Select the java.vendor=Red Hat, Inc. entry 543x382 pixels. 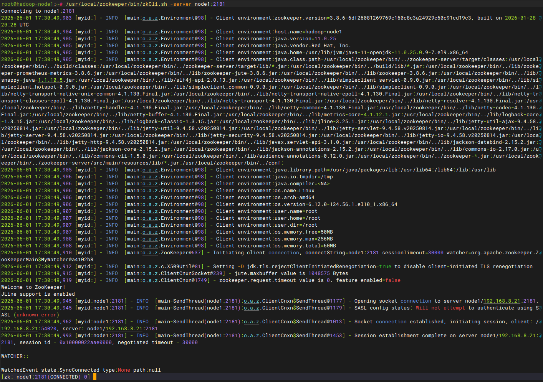(x=313, y=46)
